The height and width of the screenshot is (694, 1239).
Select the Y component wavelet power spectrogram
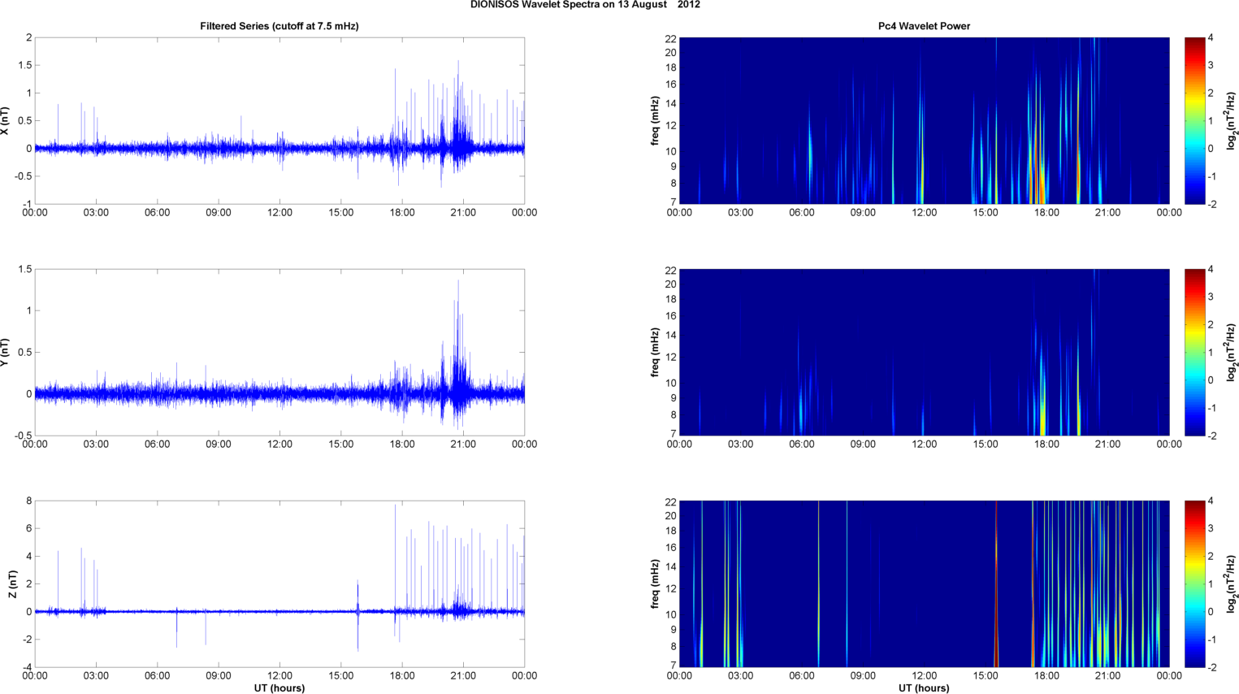tap(924, 353)
